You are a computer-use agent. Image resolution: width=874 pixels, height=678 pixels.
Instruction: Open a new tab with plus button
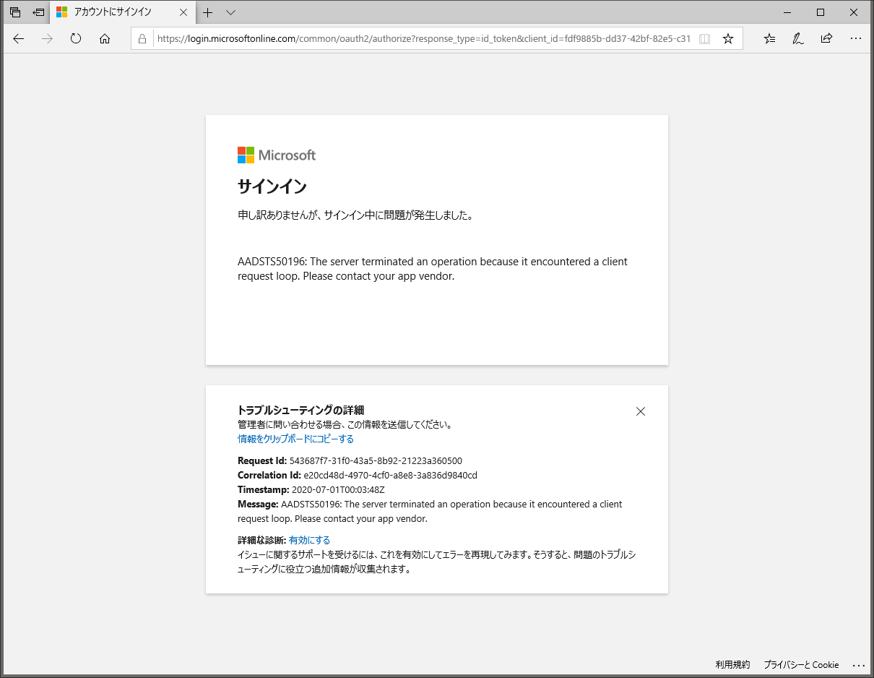[207, 12]
